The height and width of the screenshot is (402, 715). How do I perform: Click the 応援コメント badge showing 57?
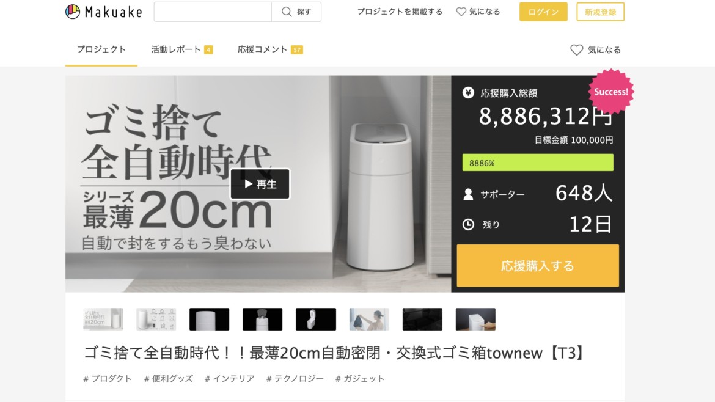click(x=297, y=49)
